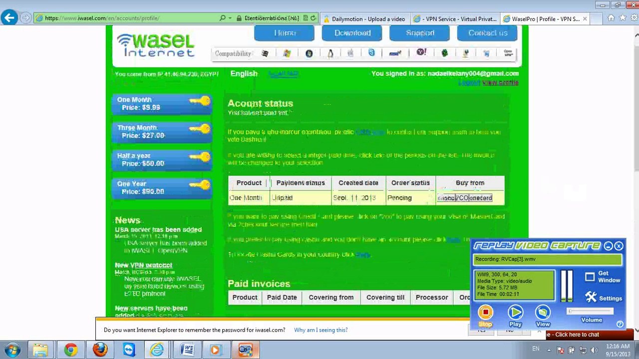The height and width of the screenshot is (359, 639).
Task: Click the Home navigation button
Action: click(284, 33)
